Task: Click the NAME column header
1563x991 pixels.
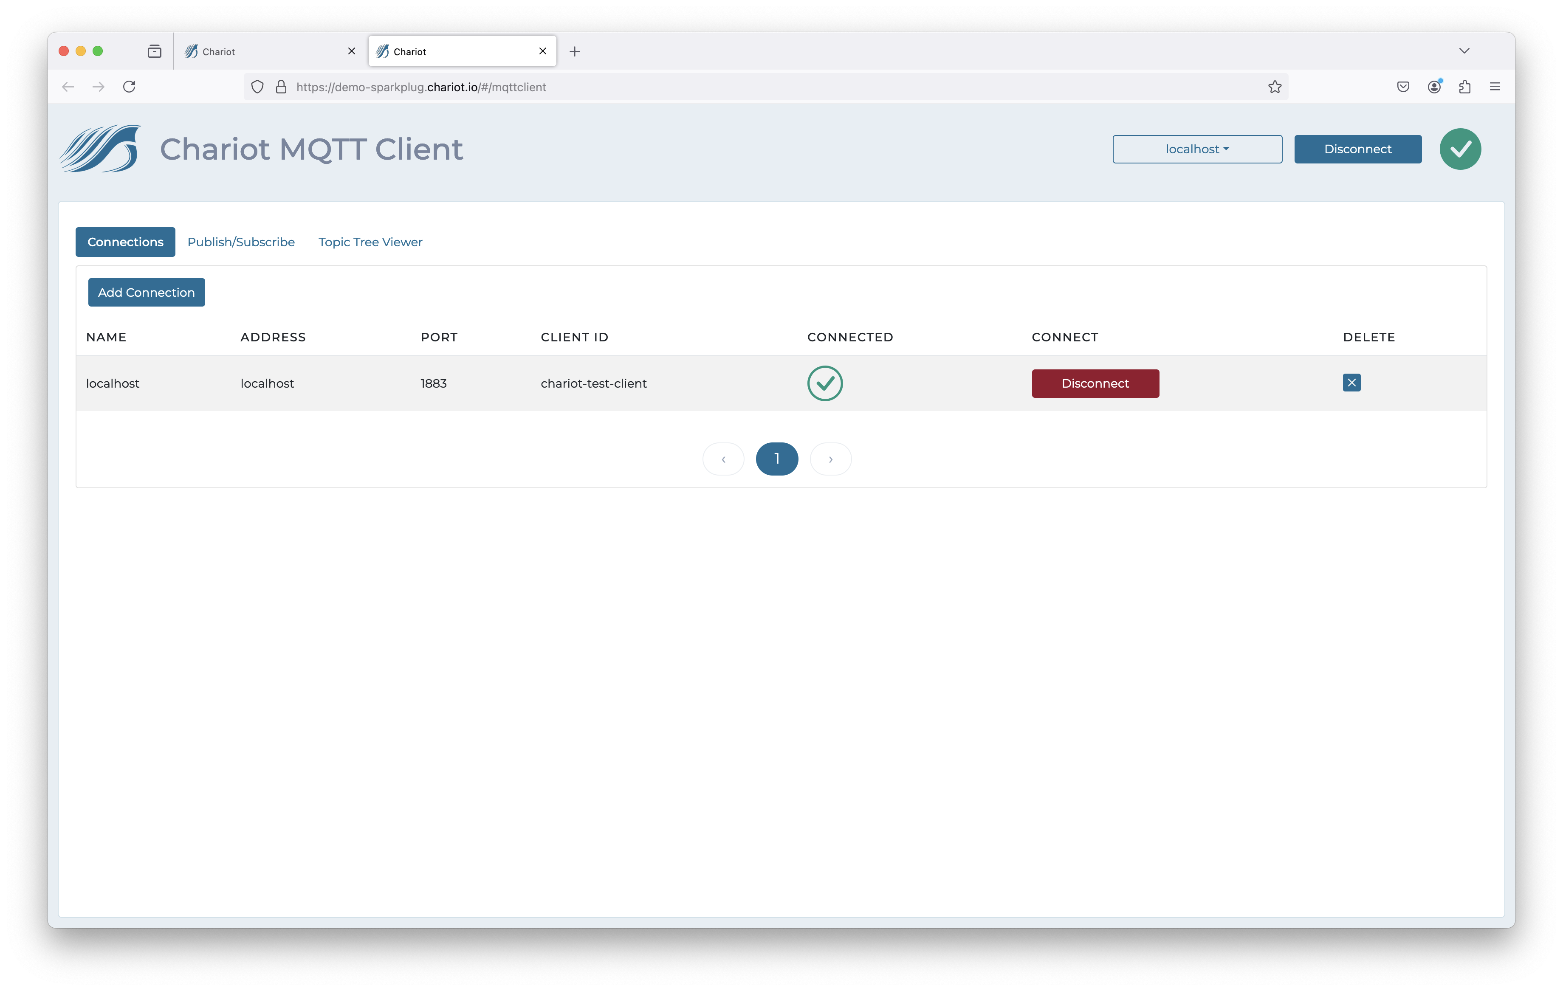Action: tap(107, 338)
